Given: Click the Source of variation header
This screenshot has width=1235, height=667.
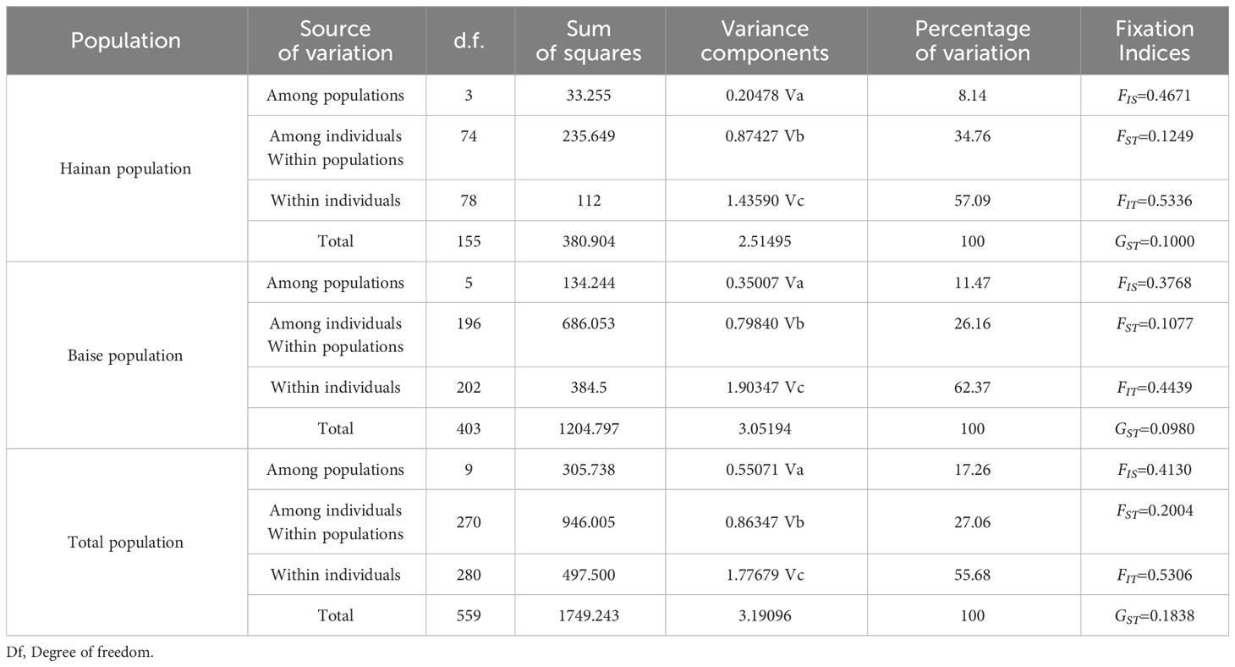Looking at the screenshot, I should (336, 41).
